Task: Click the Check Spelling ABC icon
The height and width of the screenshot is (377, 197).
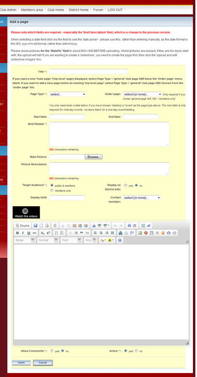Action: click(99, 226)
